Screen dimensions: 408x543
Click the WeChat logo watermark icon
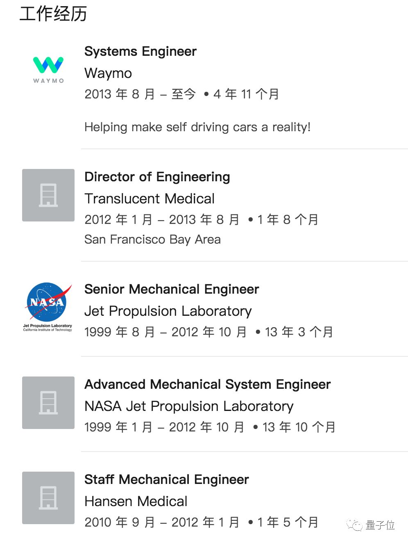point(354,525)
